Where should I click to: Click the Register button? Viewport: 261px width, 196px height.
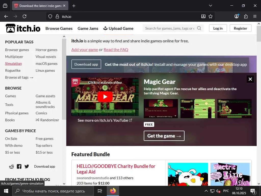click(240, 28)
